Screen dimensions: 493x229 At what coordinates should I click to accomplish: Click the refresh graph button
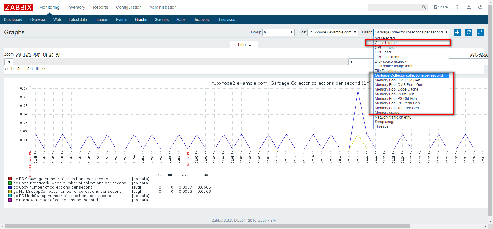[x=469, y=32]
